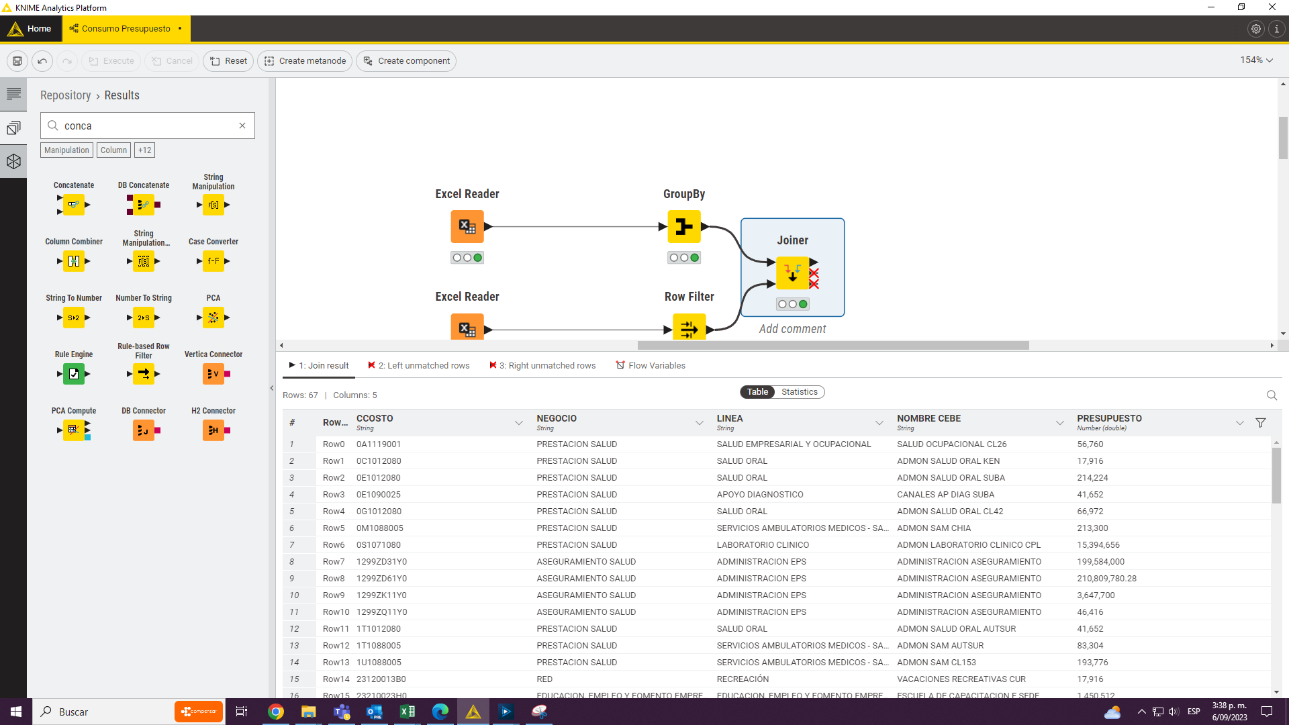The height and width of the screenshot is (725, 1289).
Task: Click Add comment under the Joiner node
Action: (x=792, y=329)
